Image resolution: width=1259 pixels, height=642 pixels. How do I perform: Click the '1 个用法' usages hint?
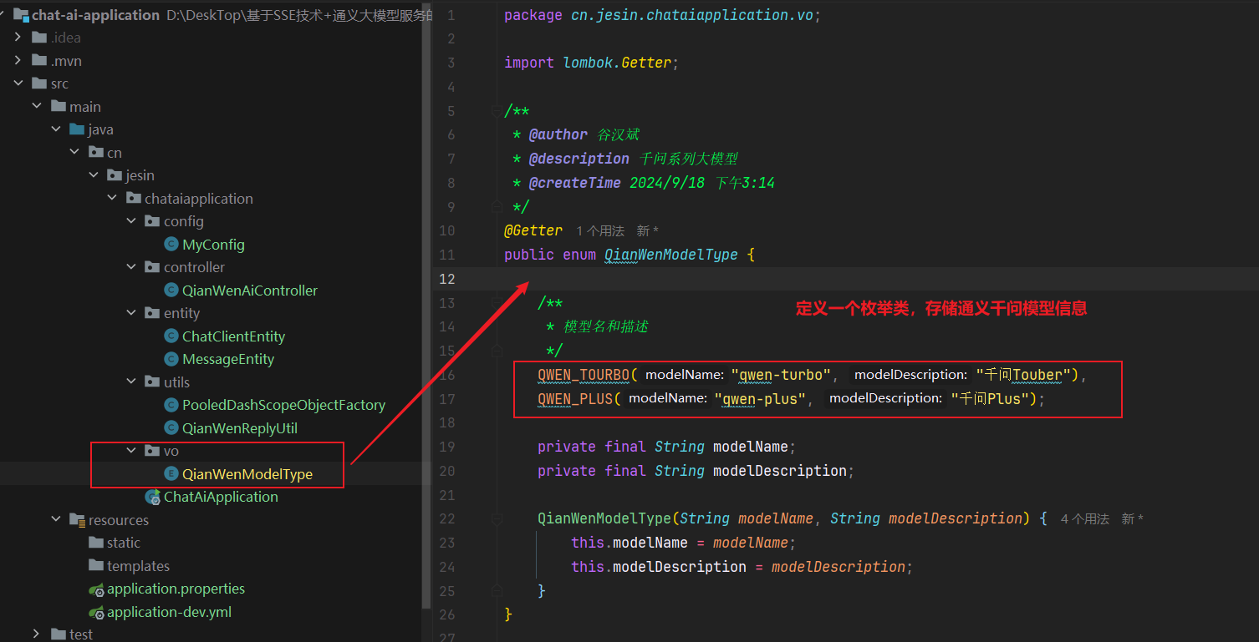click(x=600, y=230)
